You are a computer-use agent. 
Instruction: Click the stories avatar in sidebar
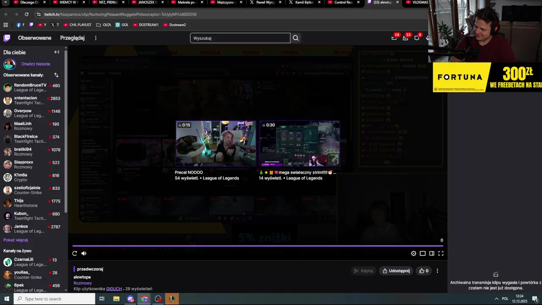9,64
